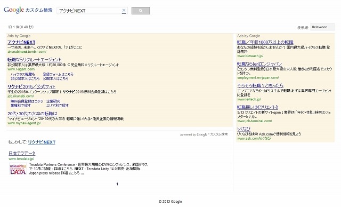Click www.mynavi-agent.jp URL
This screenshot has width=341, height=207.
pos(24,123)
